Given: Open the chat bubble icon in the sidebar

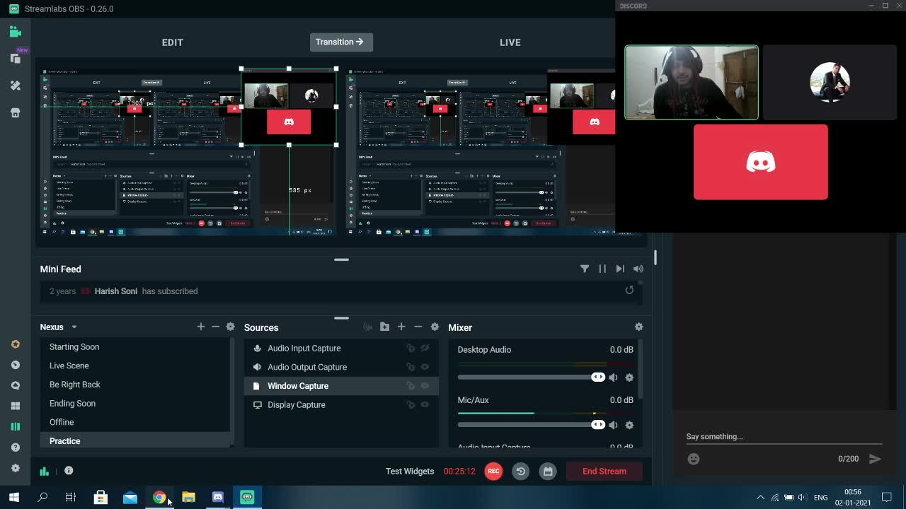Looking at the screenshot, I should click(16, 385).
